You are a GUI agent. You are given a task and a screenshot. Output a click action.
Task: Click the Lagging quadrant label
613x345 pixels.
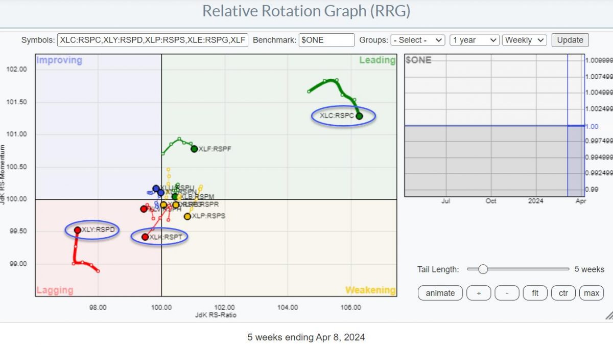(55, 290)
